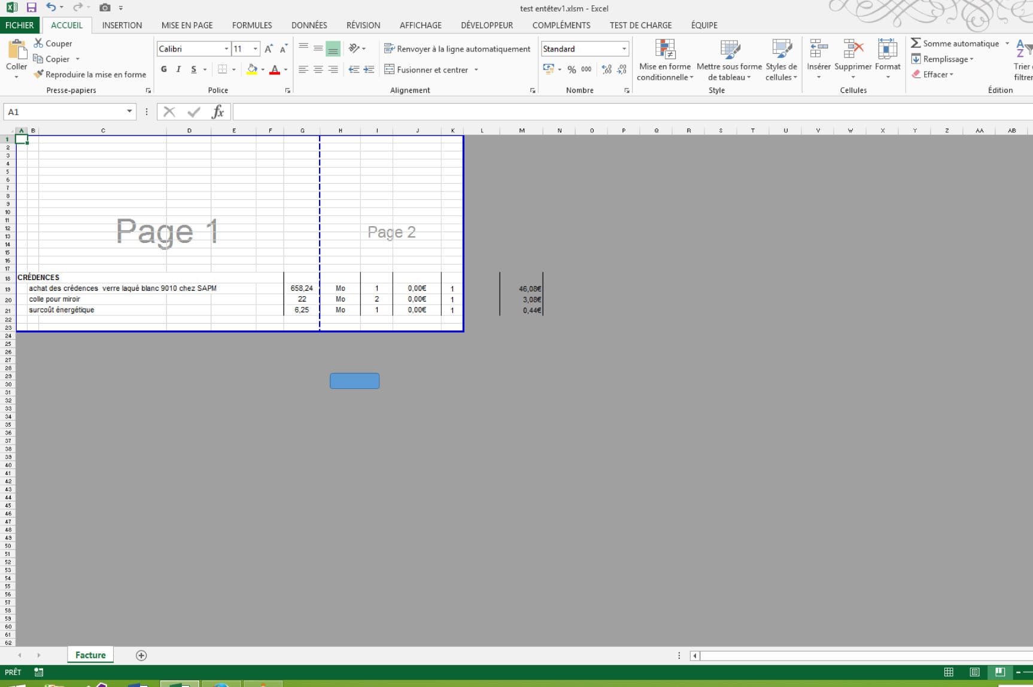Viewport: 1033px width, 687px height.
Task: Click the blue rounded rectangle shape button
Action: coord(354,381)
